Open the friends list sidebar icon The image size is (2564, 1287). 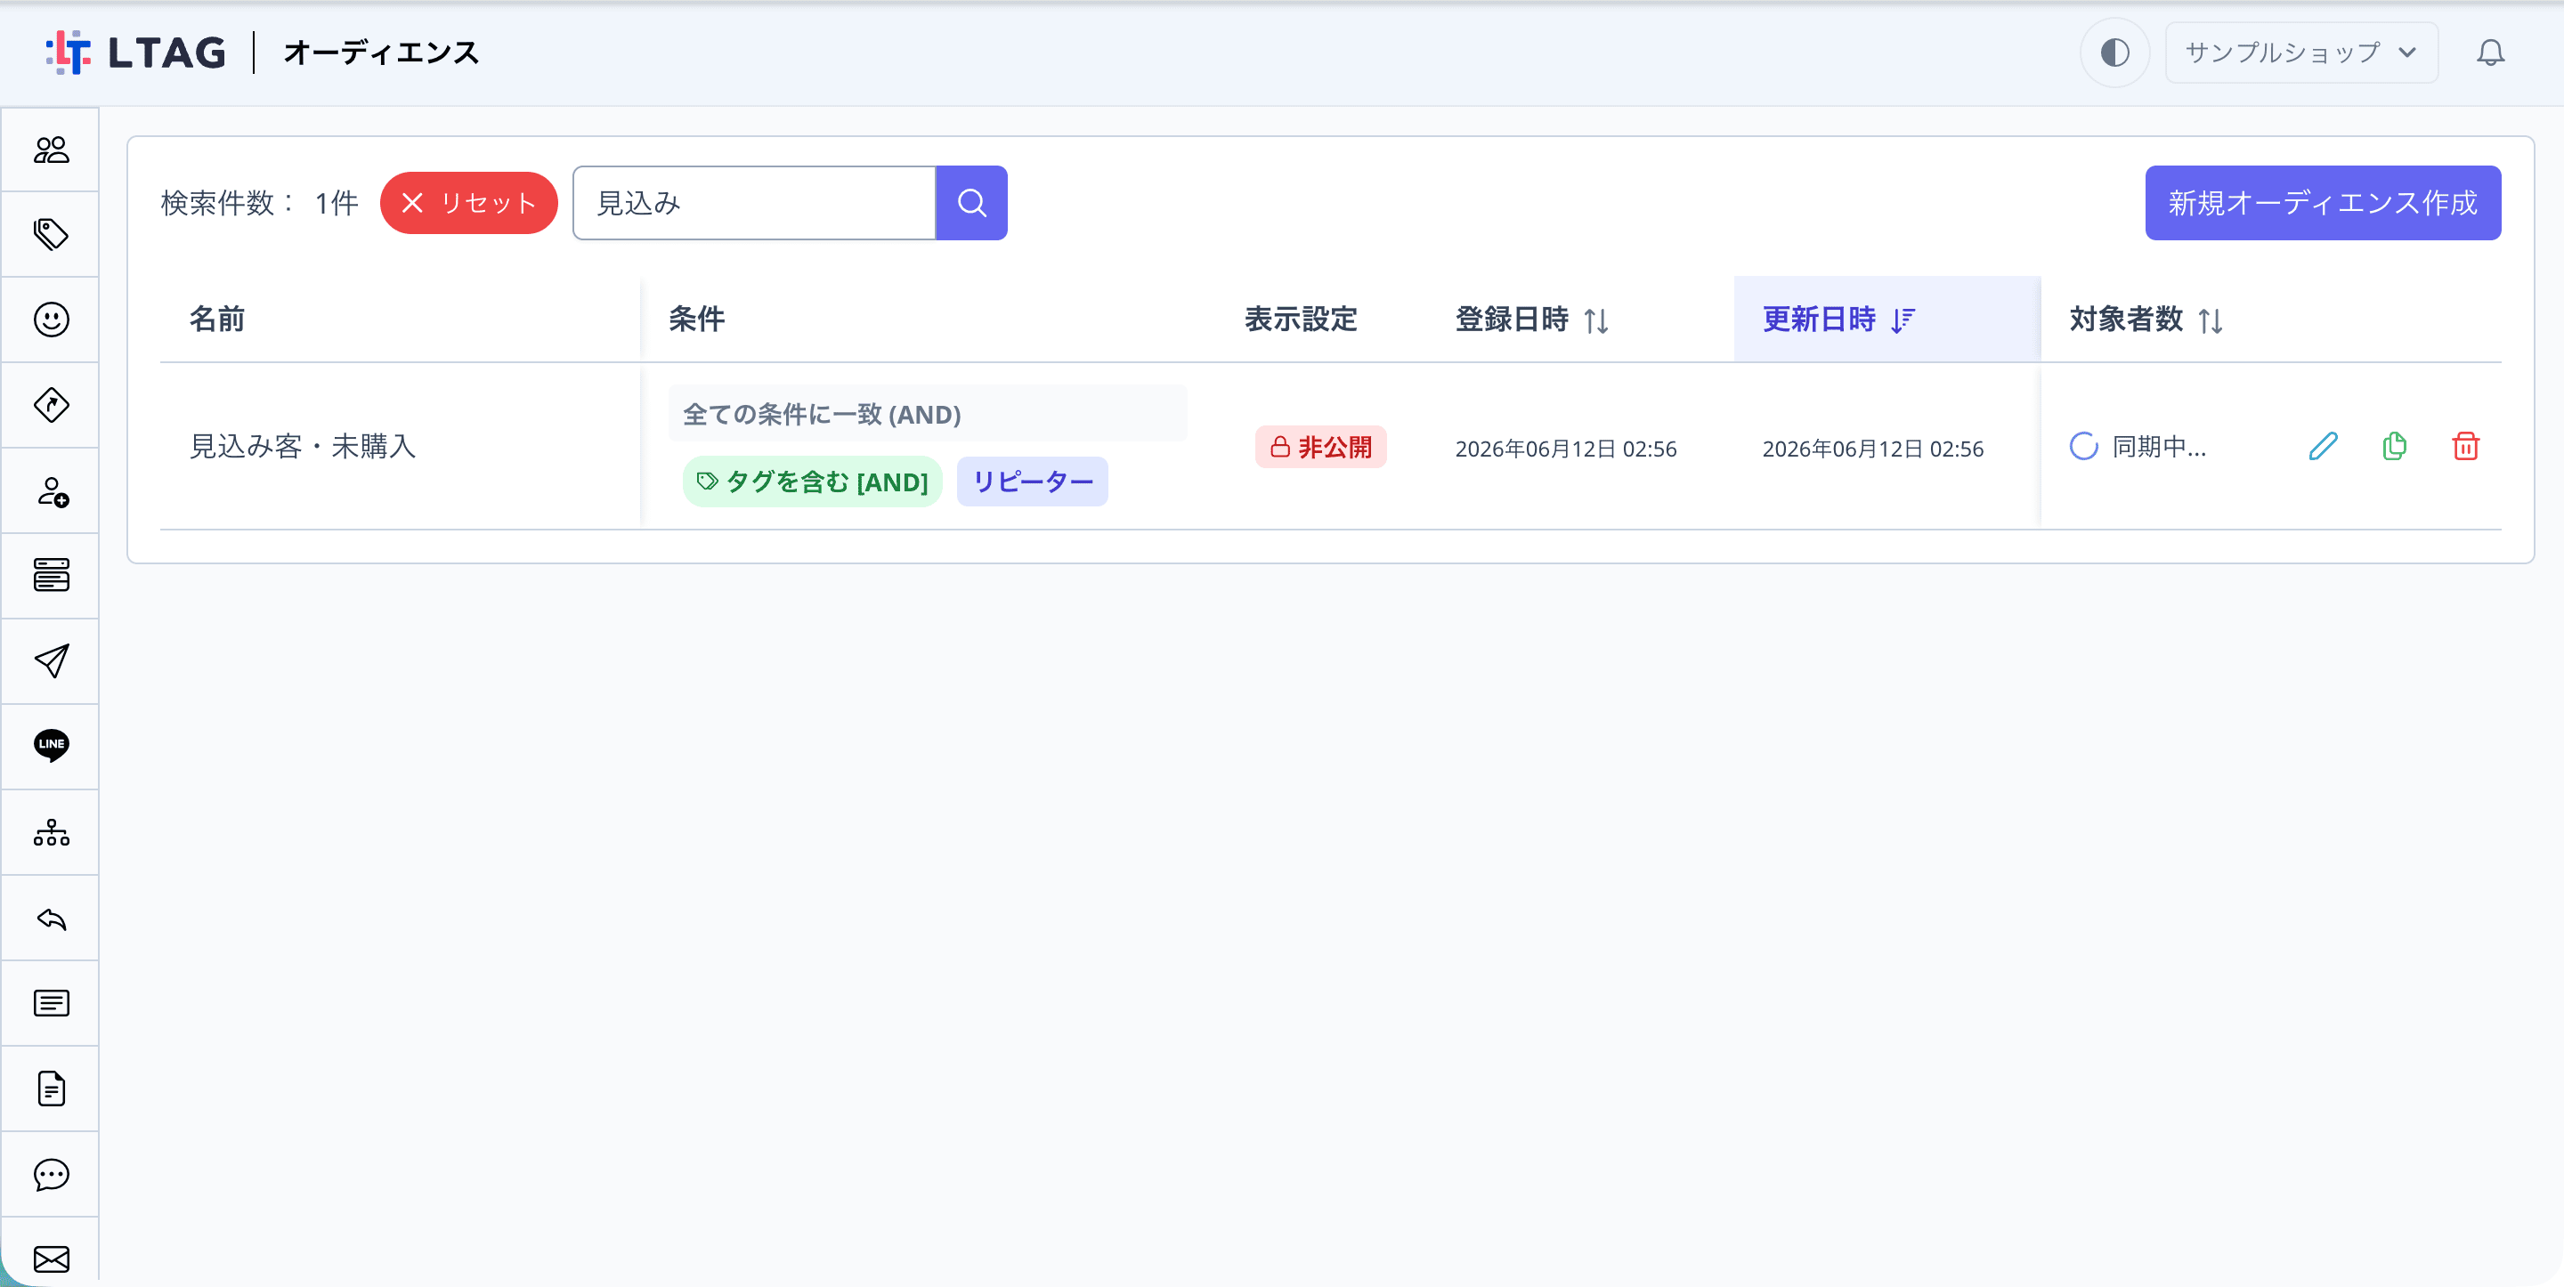click(51, 150)
